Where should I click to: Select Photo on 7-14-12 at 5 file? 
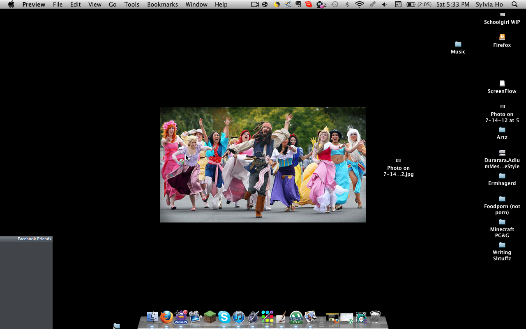click(502, 114)
